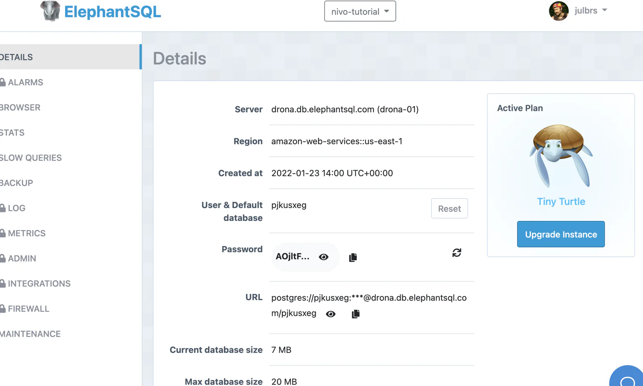Click the Reset database button

point(449,208)
